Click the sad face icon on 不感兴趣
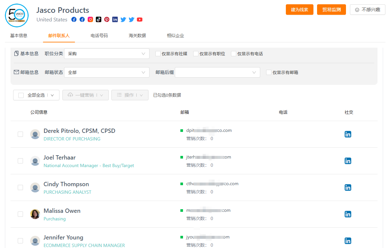 357,10
